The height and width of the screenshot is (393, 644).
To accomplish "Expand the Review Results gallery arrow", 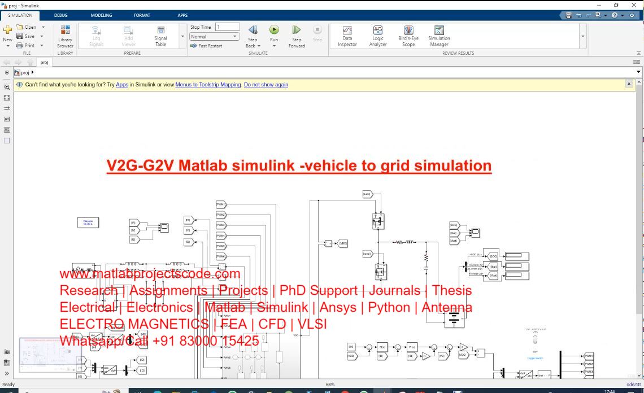I will 582,36.
